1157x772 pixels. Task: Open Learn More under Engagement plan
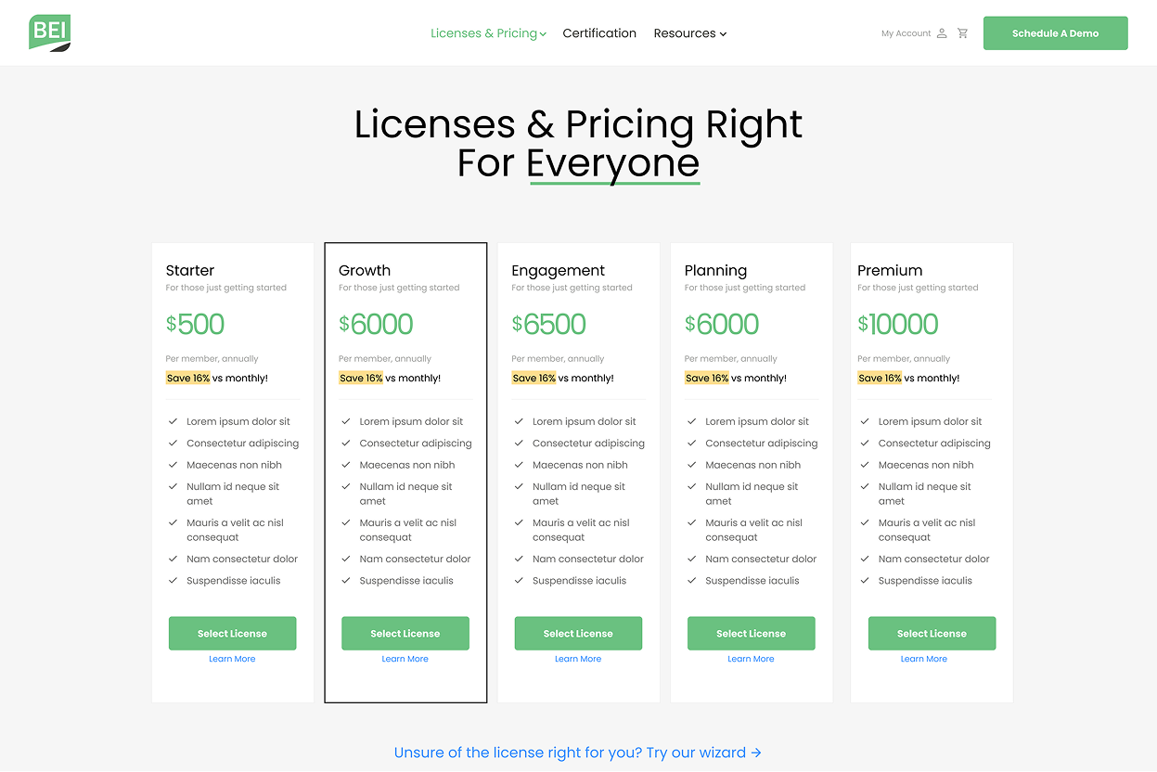click(x=578, y=659)
